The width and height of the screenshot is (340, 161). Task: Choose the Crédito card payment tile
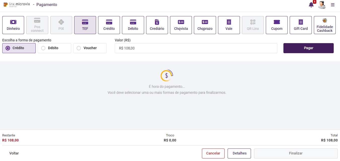pyautogui.click(x=109, y=25)
